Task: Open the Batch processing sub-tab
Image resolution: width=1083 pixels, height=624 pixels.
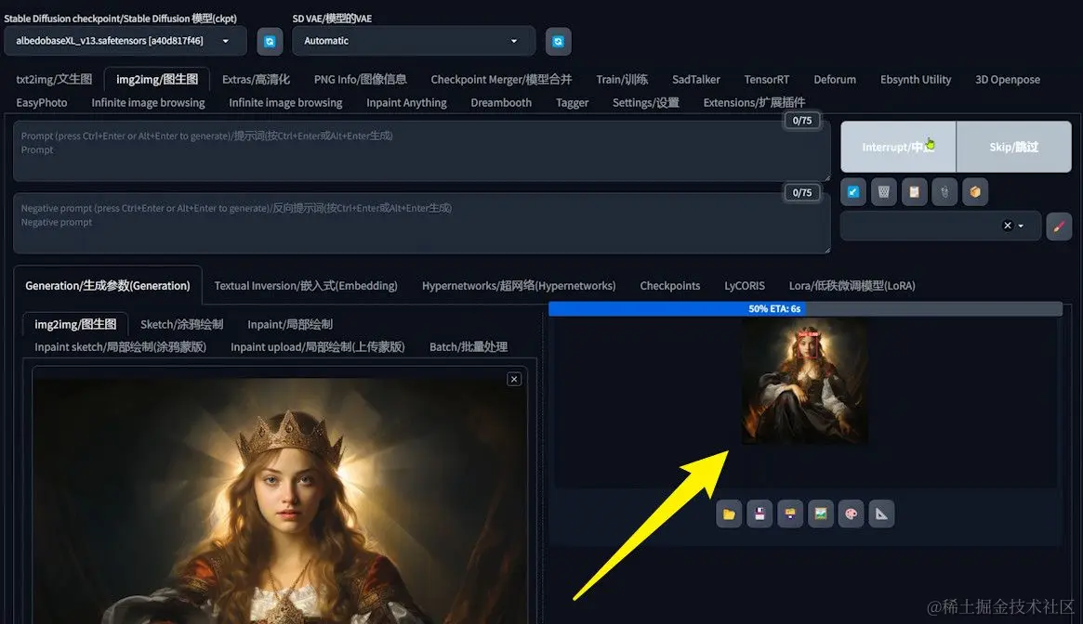Action: [469, 347]
